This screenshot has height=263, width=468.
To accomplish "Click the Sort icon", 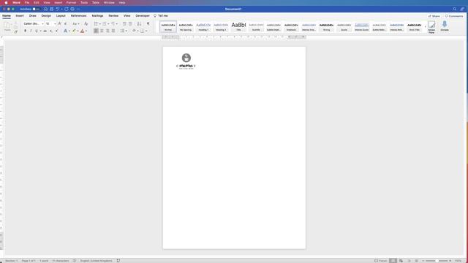I will 139,24.
